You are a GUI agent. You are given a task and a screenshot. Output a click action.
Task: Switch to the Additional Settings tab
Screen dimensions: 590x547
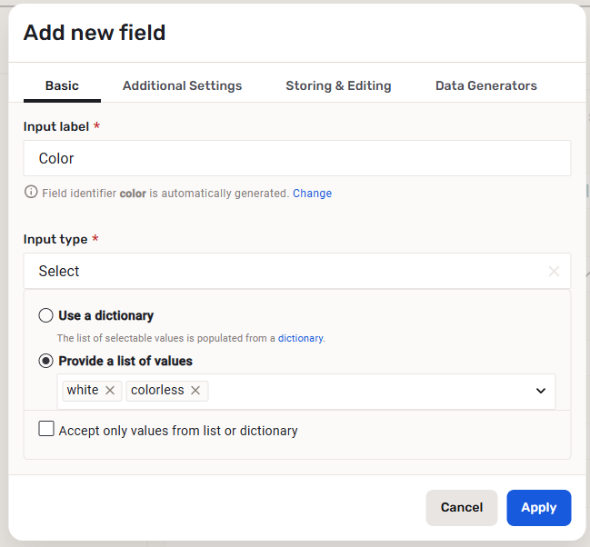pyautogui.click(x=182, y=85)
